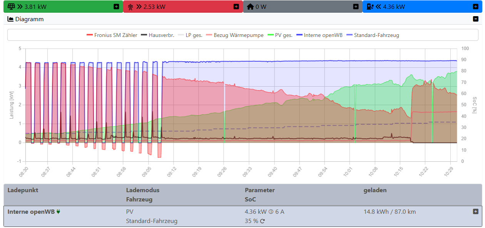Click the chart icon beside Diagramm
Screen dimensions: 485x228
coord(10,19)
